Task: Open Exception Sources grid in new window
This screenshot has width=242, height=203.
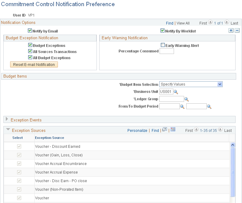Action: click(x=165, y=129)
